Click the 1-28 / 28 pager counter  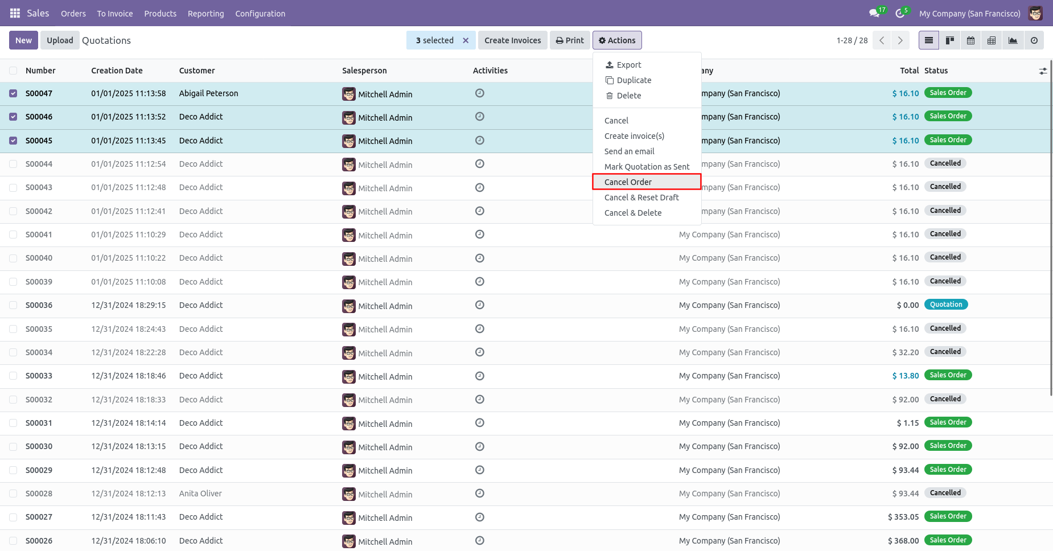852,40
